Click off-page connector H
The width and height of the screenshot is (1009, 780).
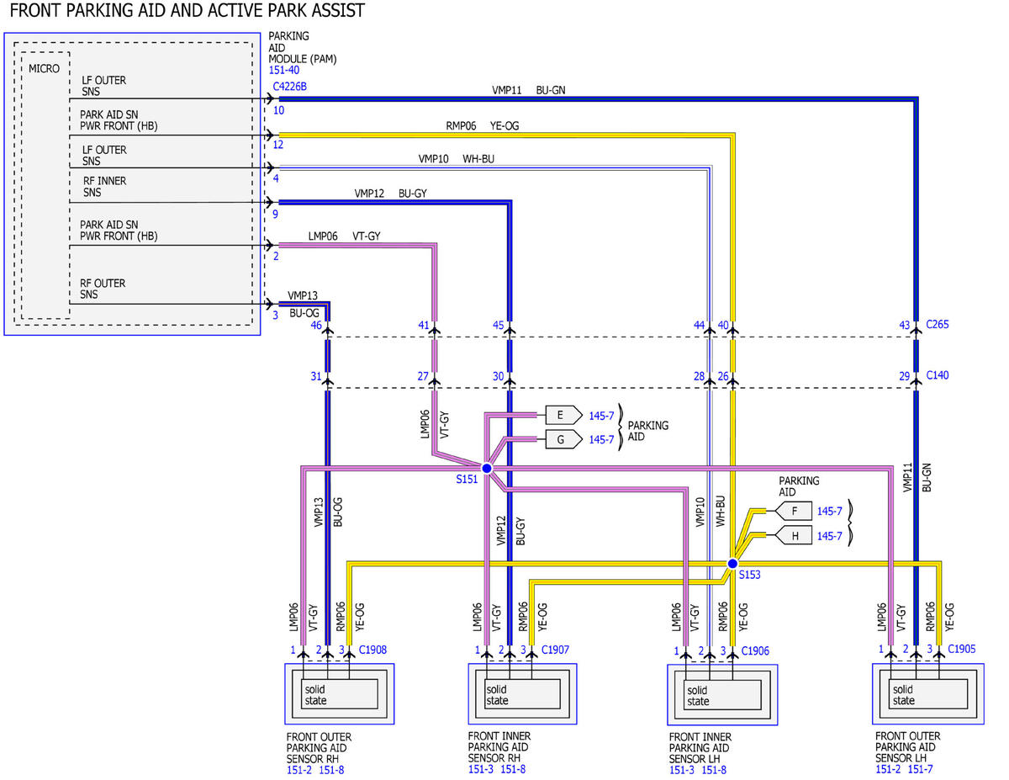click(793, 535)
